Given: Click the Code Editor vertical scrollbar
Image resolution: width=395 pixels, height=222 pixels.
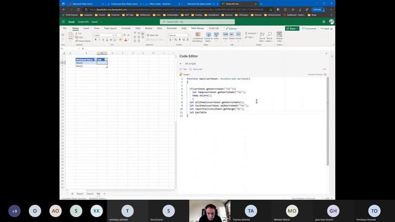Looking at the screenshot, I should pyautogui.click(x=328, y=121).
